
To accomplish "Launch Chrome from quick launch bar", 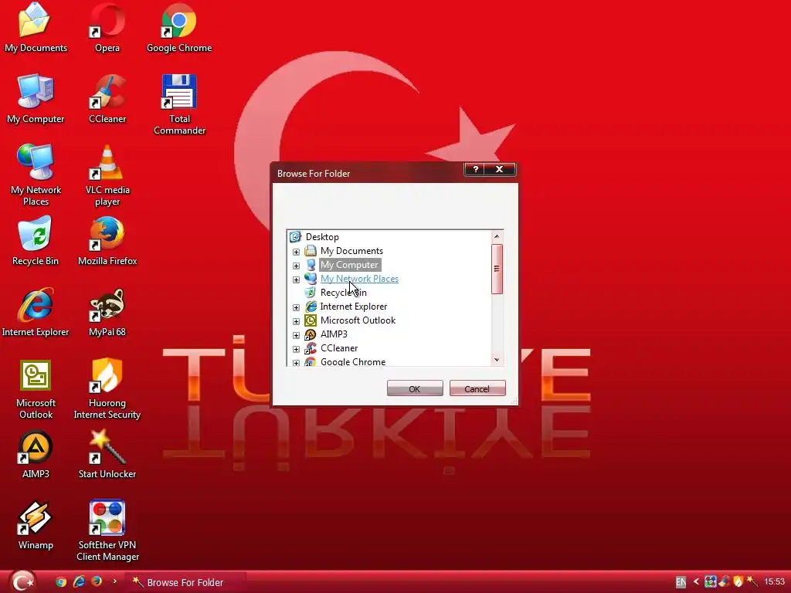I will 61,582.
